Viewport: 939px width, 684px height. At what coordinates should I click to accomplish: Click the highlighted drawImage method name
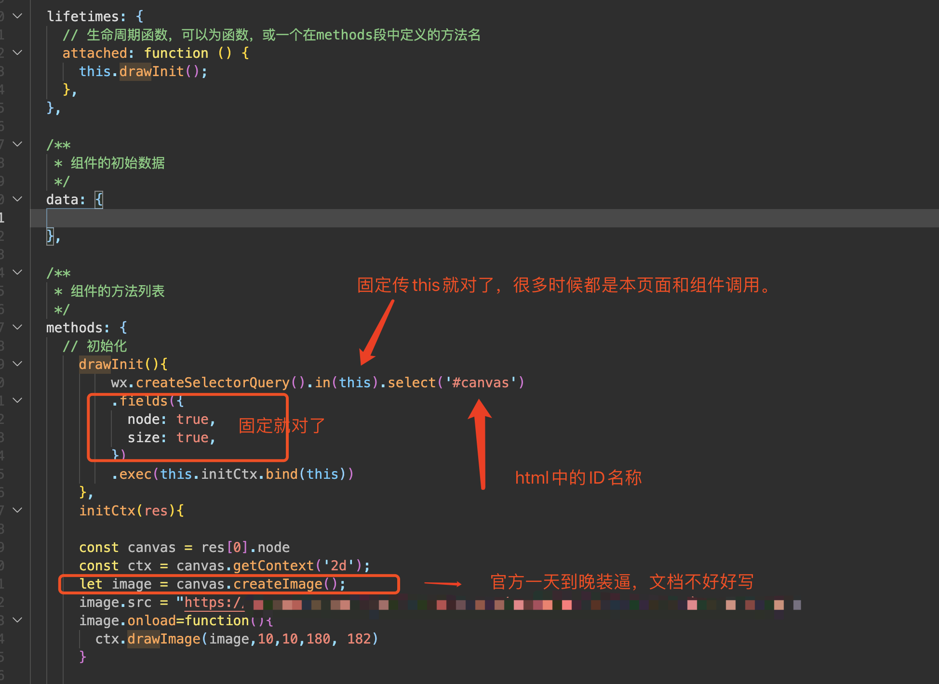click(x=163, y=639)
